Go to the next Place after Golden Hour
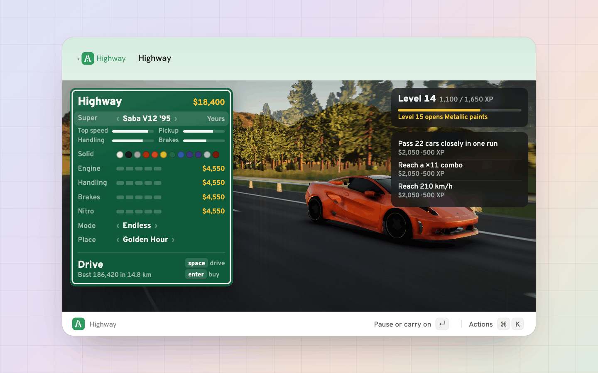Viewport: 598px width, 373px height. (173, 240)
